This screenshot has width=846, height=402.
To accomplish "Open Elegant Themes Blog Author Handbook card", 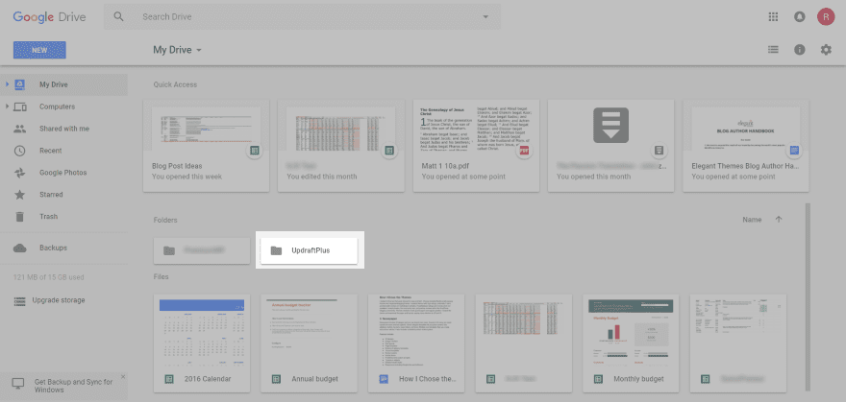I will 746,145.
